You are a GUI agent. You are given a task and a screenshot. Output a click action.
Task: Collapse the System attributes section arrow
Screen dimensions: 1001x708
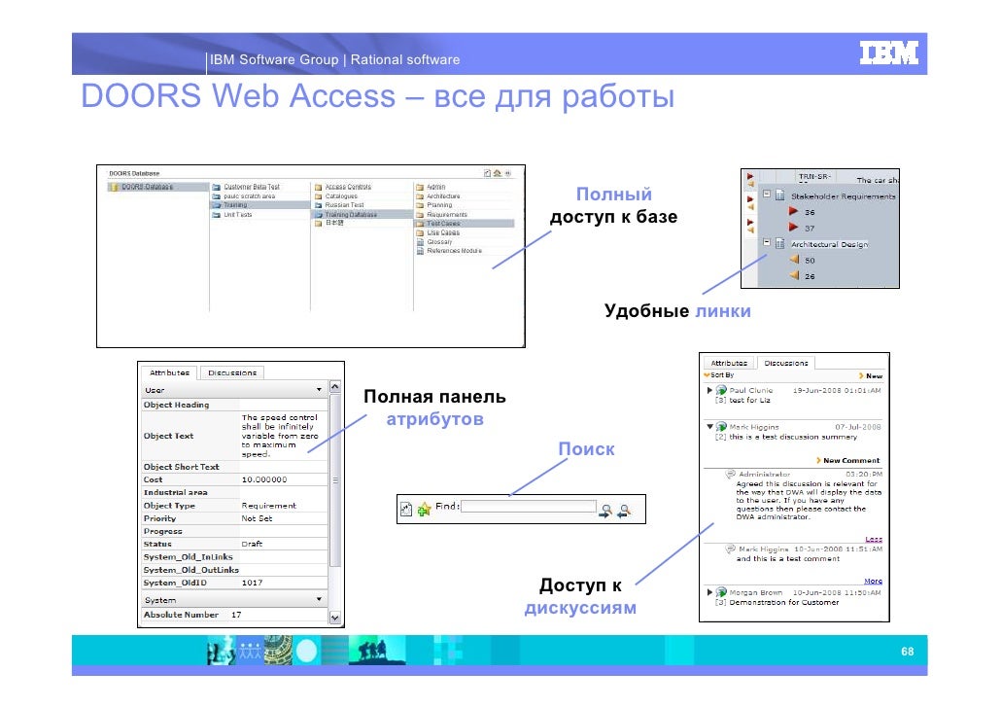319,599
